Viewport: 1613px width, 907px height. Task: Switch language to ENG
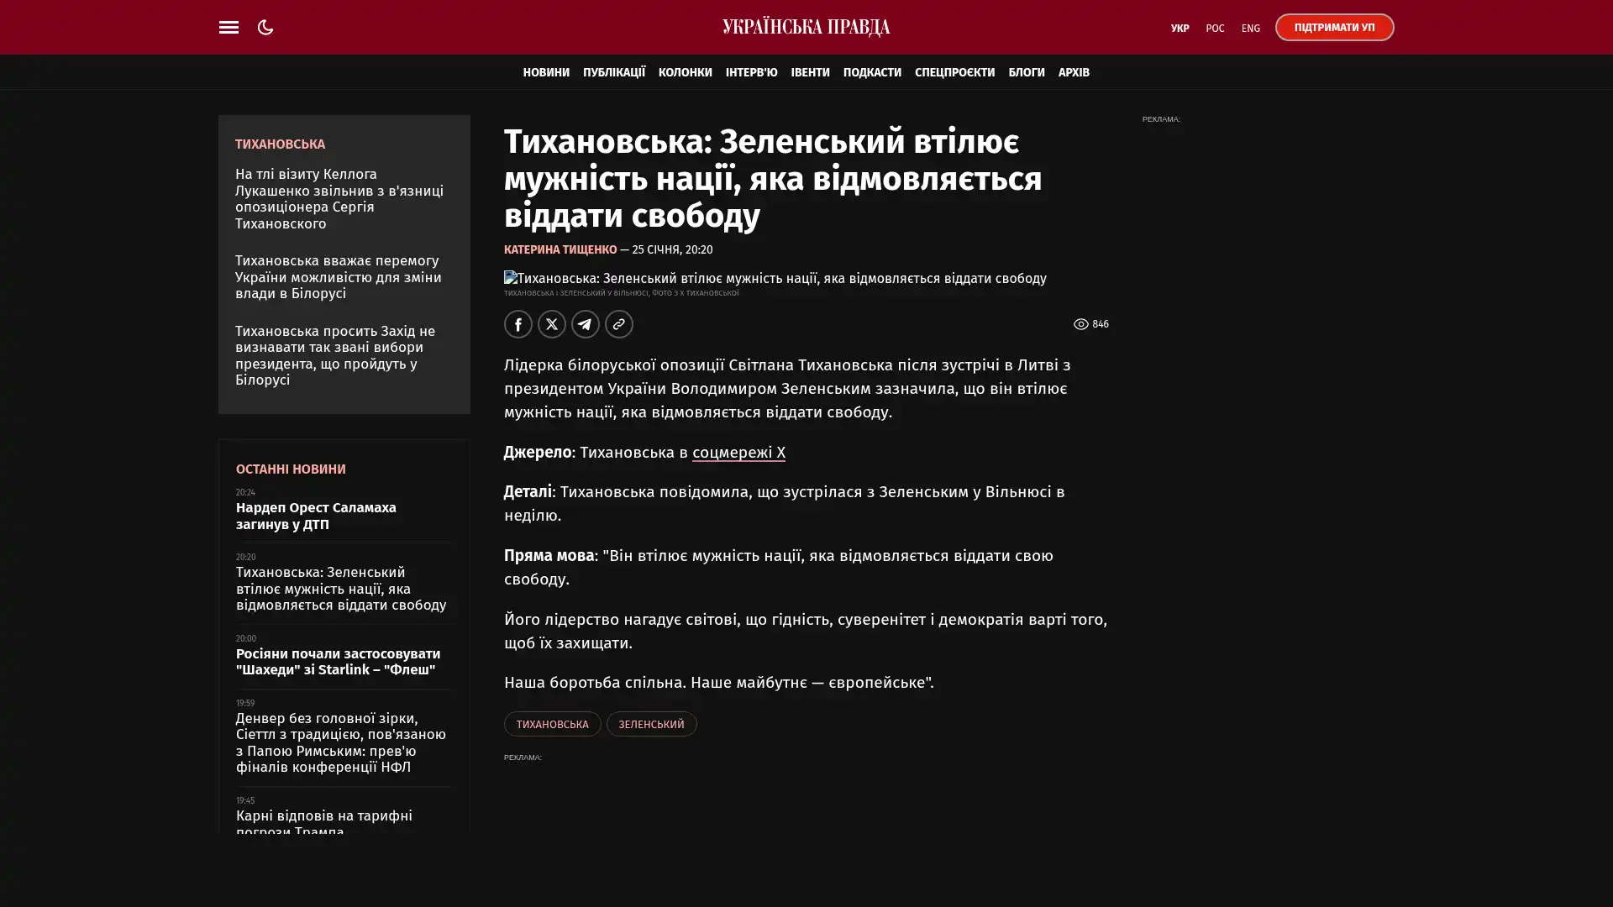click(1250, 29)
